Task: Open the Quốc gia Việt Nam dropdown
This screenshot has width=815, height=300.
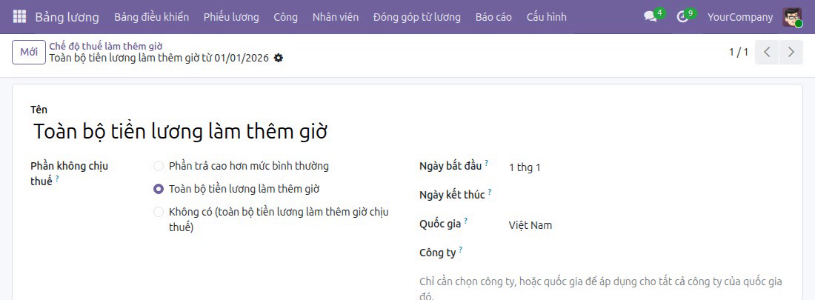Action: pyautogui.click(x=645, y=225)
